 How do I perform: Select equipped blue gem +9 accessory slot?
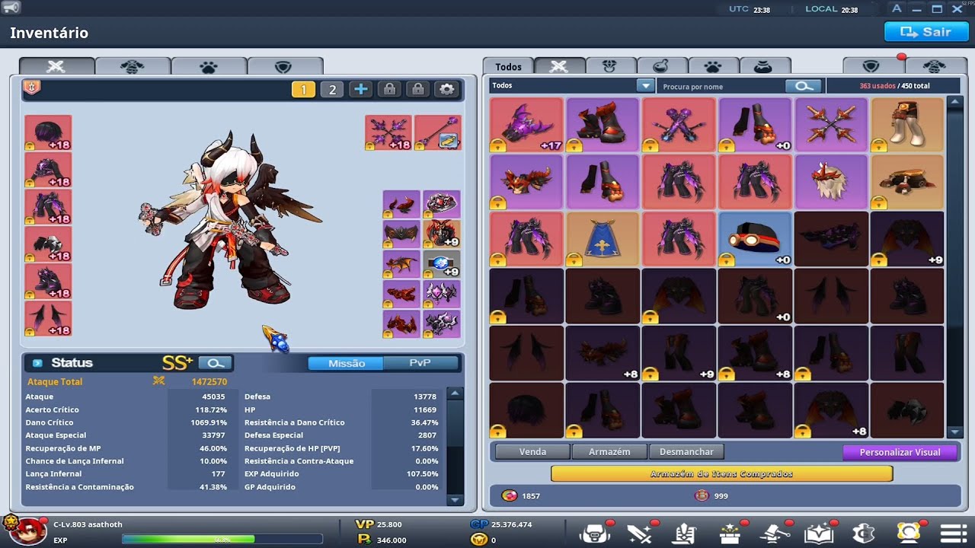[x=442, y=264]
